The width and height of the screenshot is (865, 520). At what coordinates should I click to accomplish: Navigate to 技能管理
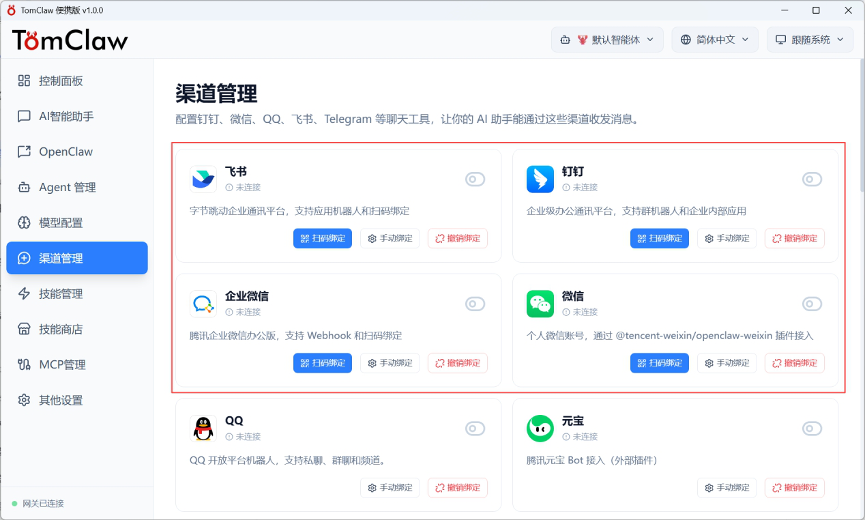pyautogui.click(x=77, y=293)
